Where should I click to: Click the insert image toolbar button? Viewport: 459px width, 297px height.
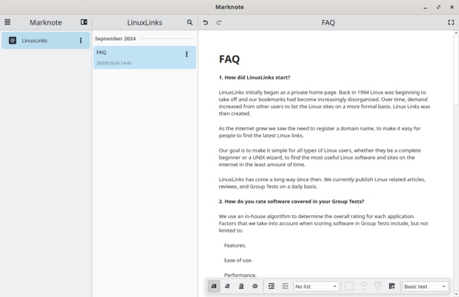point(377,286)
